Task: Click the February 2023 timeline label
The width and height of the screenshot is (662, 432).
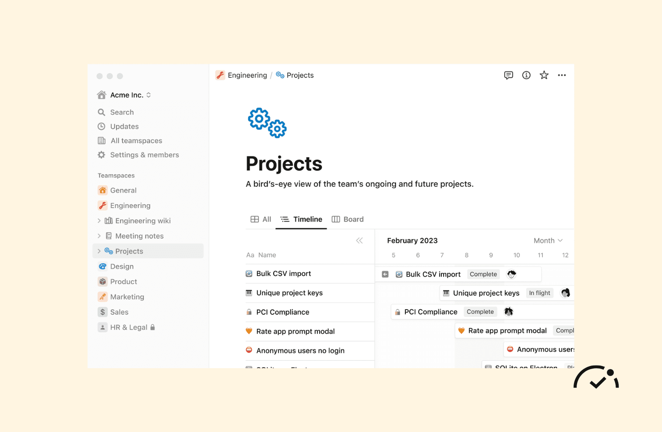Action: click(x=412, y=240)
